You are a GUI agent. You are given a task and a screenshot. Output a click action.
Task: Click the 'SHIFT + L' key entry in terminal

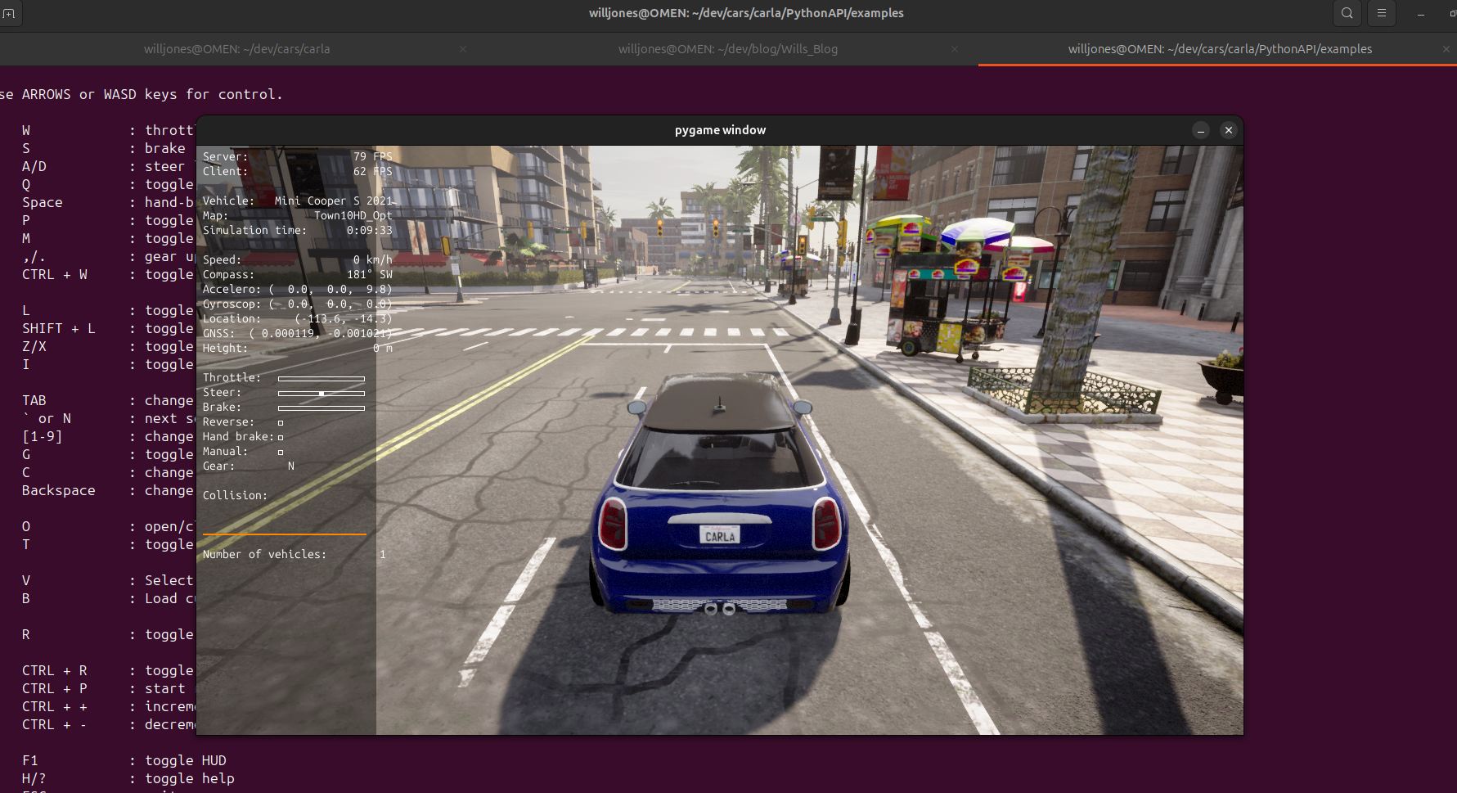(59, 328)
